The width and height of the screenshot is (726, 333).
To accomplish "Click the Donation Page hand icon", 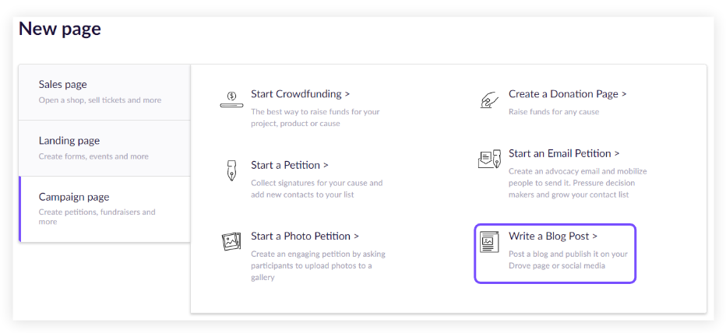I will (x=489, y=100).
